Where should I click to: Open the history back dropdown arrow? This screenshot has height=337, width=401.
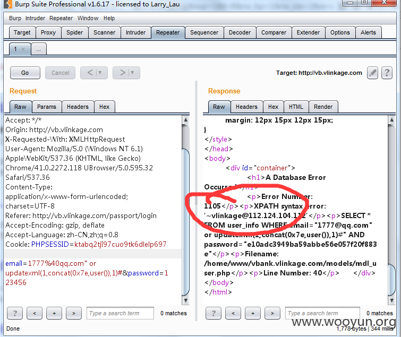point(100,73)
